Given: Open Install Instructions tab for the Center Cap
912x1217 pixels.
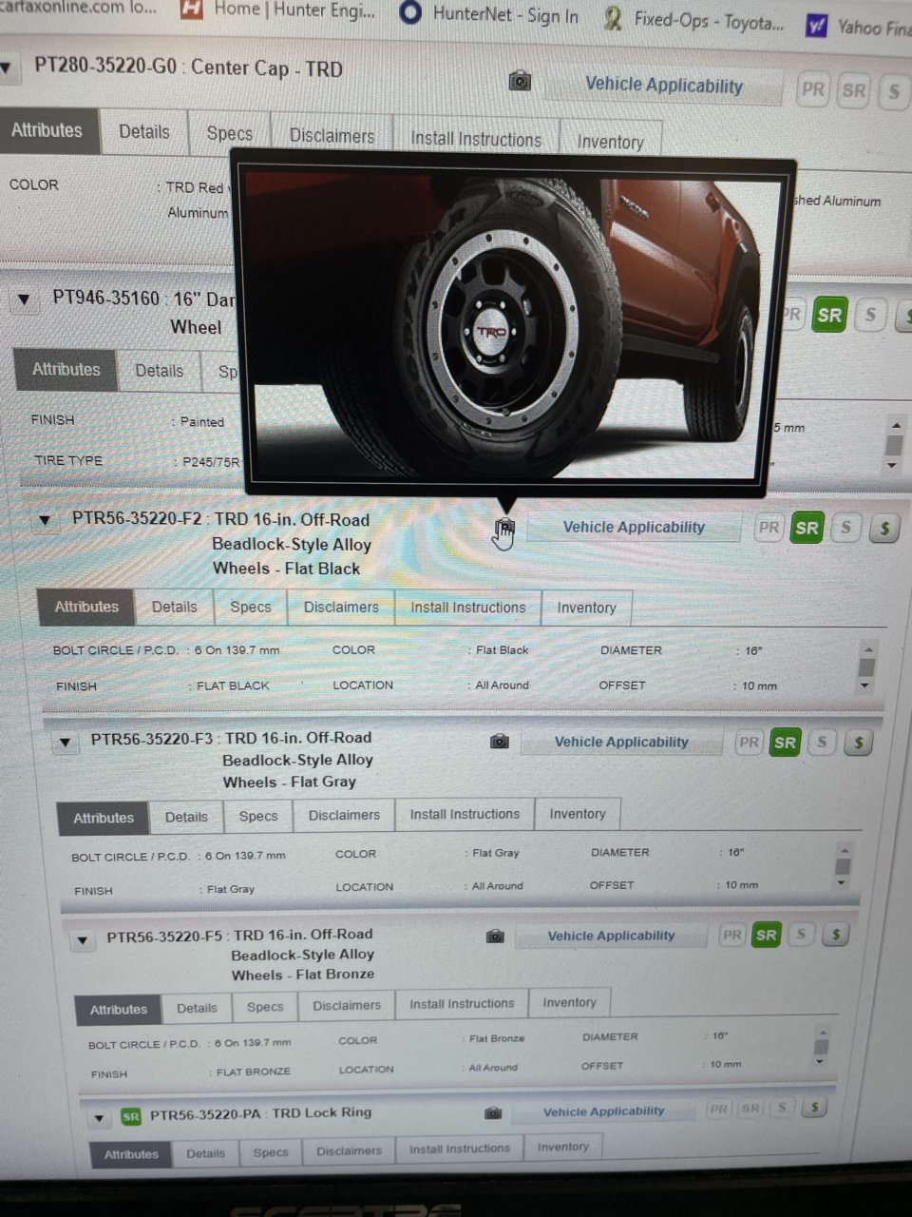Looking at the screenshot, I should tap(476, 139).
